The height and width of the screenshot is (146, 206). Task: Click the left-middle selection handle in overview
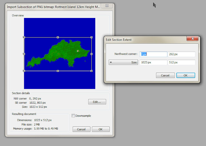(x=24, y=54)
